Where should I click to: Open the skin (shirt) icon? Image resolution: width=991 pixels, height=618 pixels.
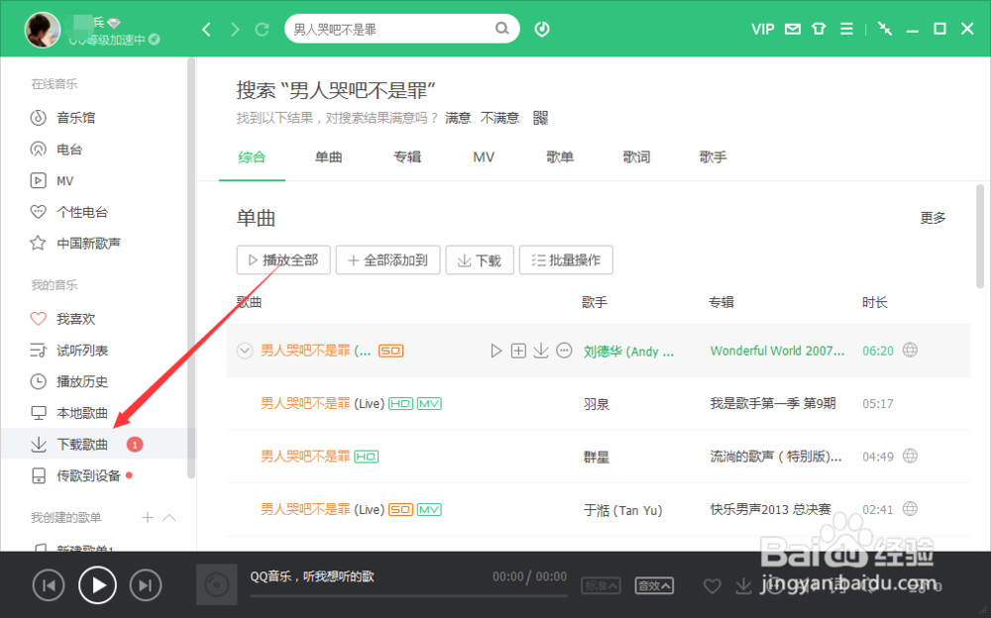[820, 29]
